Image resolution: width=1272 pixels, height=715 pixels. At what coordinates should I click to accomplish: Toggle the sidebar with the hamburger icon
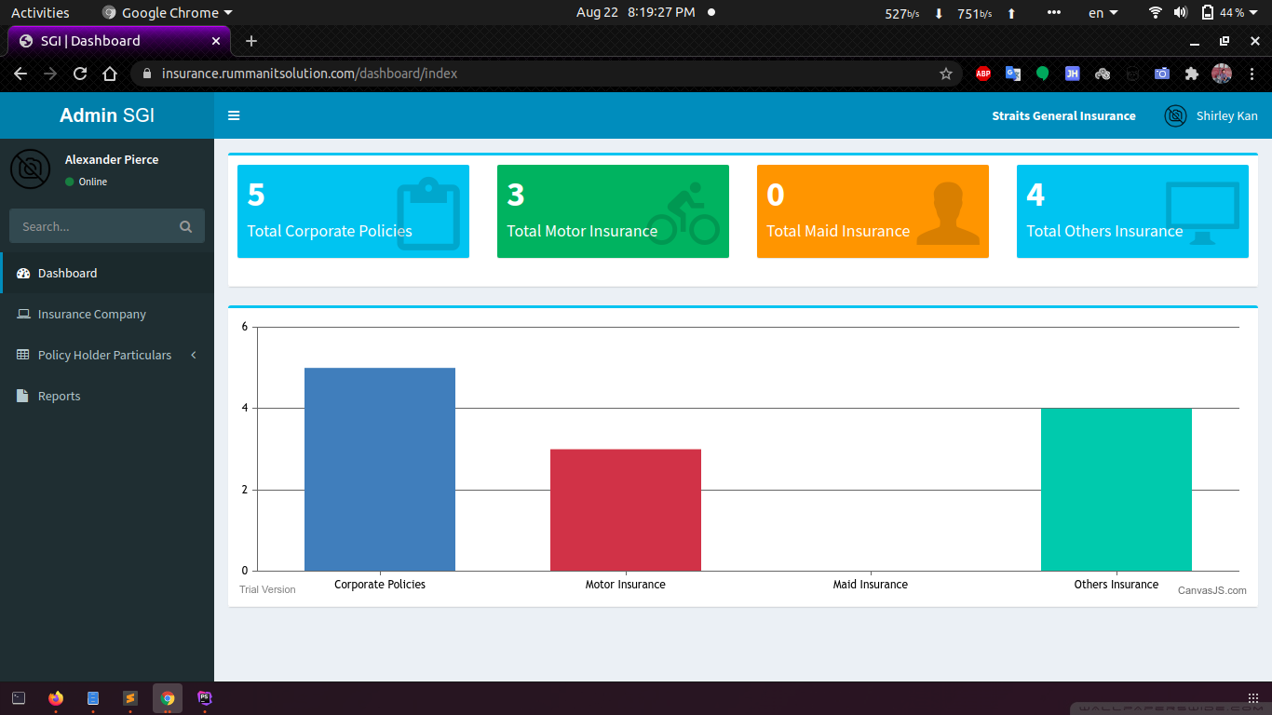pyautogui.click(x=234, y=115)
